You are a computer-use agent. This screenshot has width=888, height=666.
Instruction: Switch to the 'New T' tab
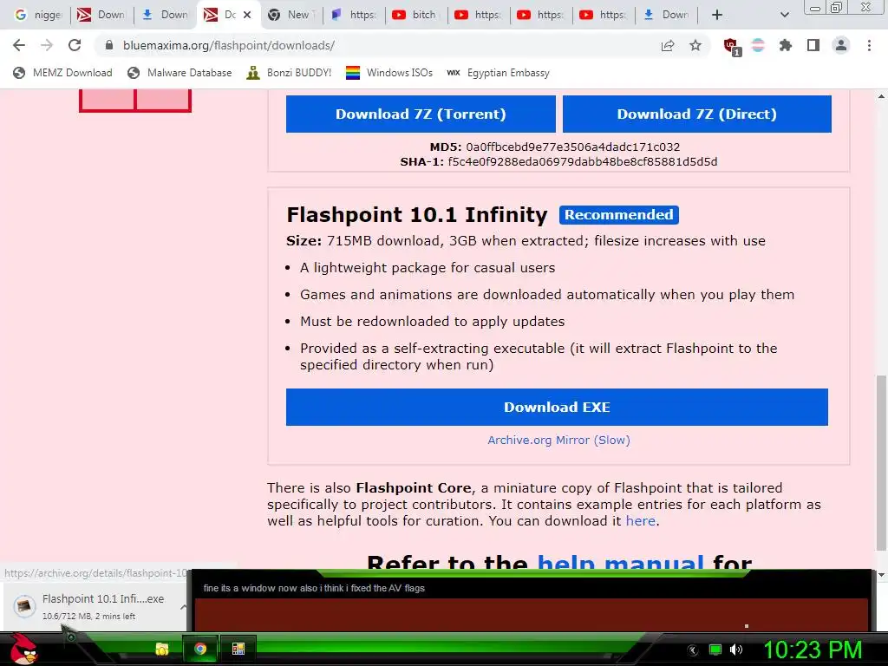(x=291, y=15)
